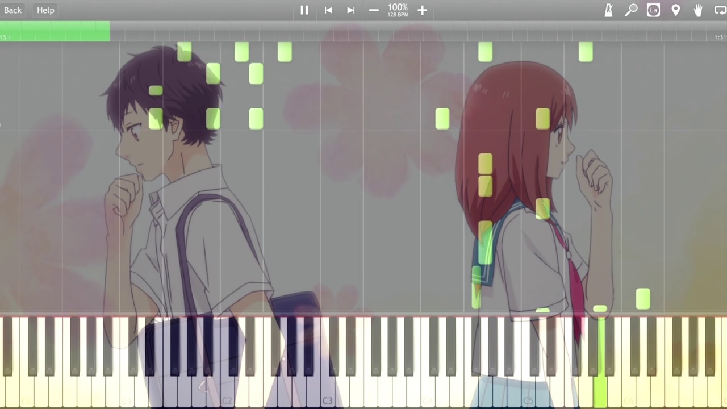
Task: Open the magnifier zoom tool
Action: click(x=631, y=10)
